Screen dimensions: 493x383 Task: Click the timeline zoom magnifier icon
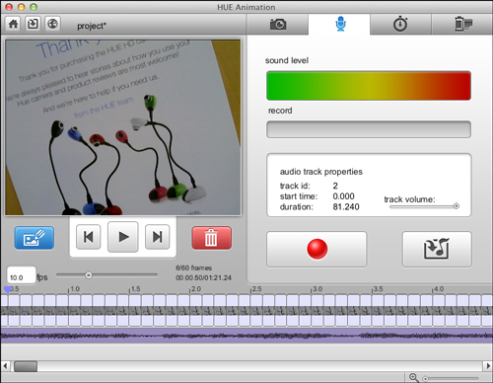(x=413, y=378)
